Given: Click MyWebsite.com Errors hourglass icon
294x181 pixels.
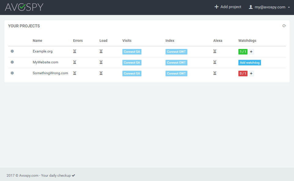Looking at the screenshot, I should [75, 62].
